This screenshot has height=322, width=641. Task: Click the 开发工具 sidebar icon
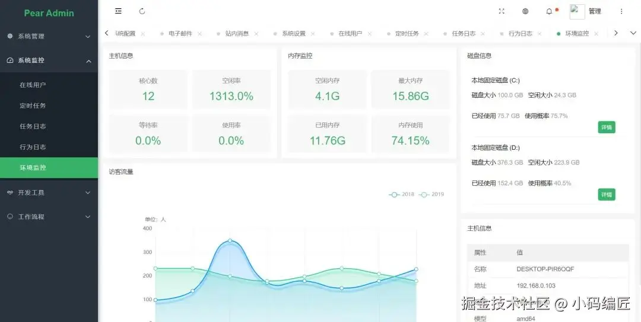10,192
